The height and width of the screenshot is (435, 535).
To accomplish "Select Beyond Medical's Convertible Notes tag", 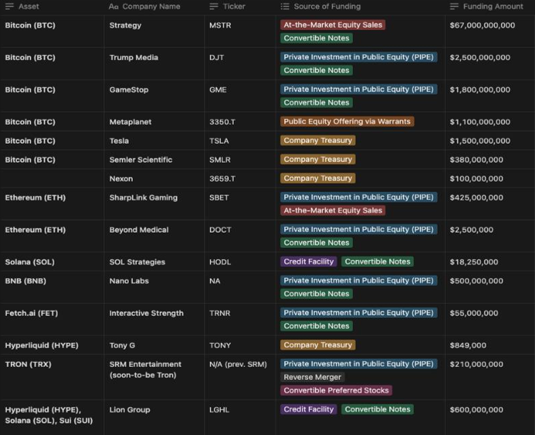I will tap(316, 243).
